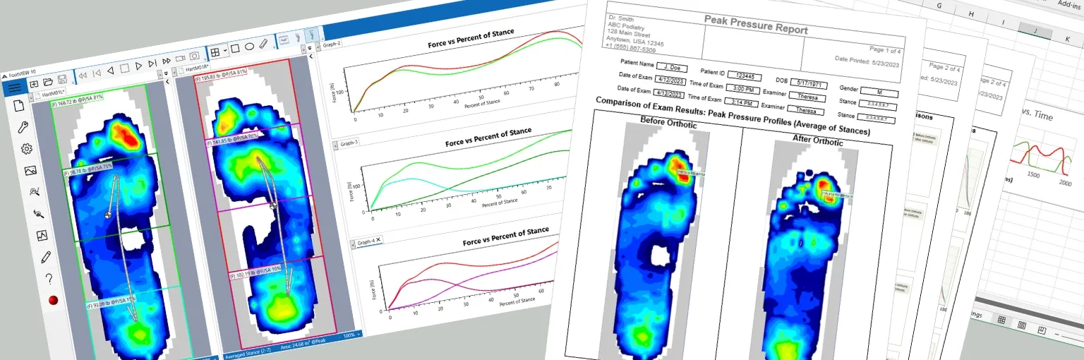Click the pressure image view icon
Image resolution: width=1084 pixels, height=360 pixels.
284,40
